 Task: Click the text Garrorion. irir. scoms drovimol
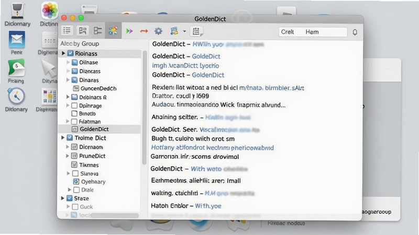(x=195, y=157)
